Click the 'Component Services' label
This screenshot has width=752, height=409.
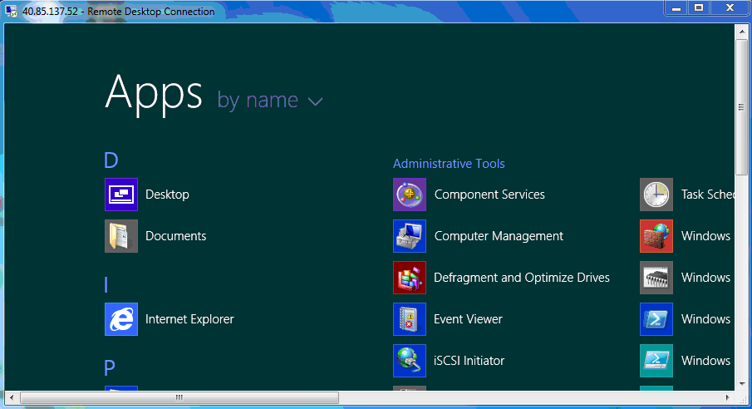(x=489, y=195)
